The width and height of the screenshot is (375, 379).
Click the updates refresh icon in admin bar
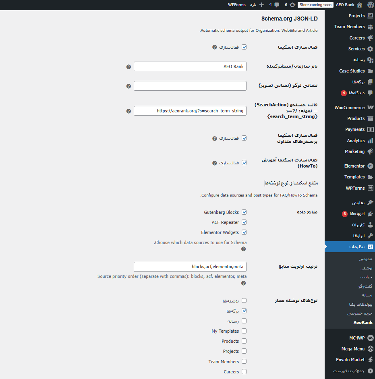click(292, 5)
